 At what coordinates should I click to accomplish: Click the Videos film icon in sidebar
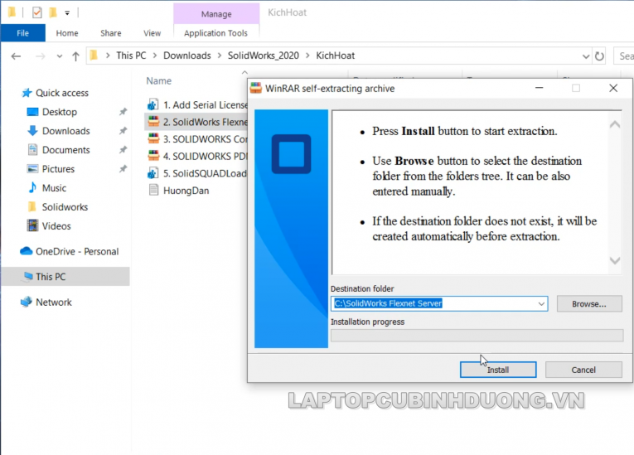click(x=32, y=225)
